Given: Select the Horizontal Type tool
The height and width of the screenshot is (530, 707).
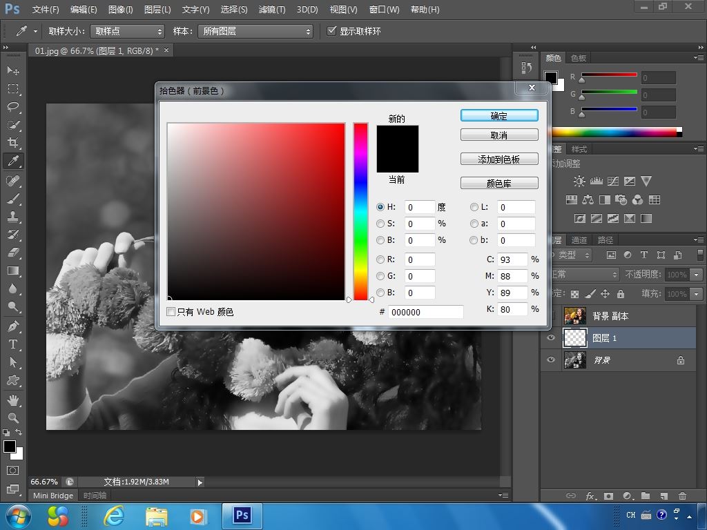Looking at the screenshot, I should (13, 344).
